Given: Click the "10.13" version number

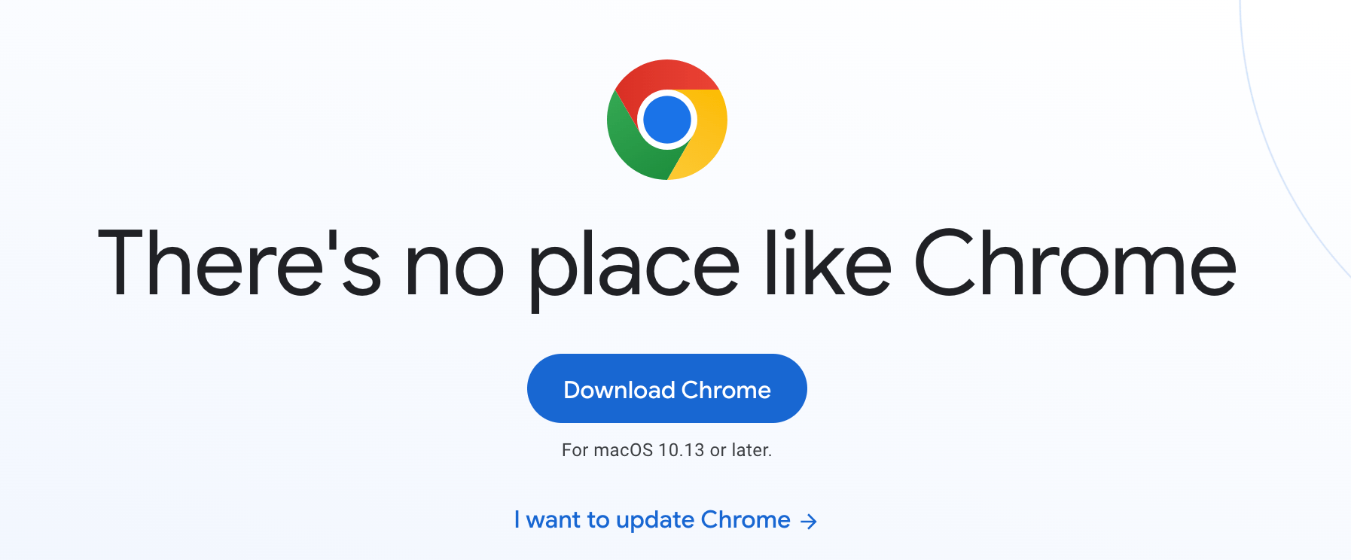Looking at the screenshot, I should (681, 450).
